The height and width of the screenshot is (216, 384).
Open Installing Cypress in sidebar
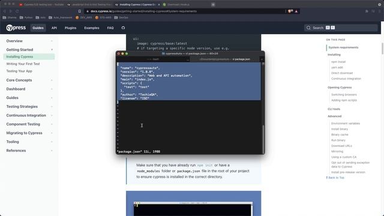[x=29, y=56]
